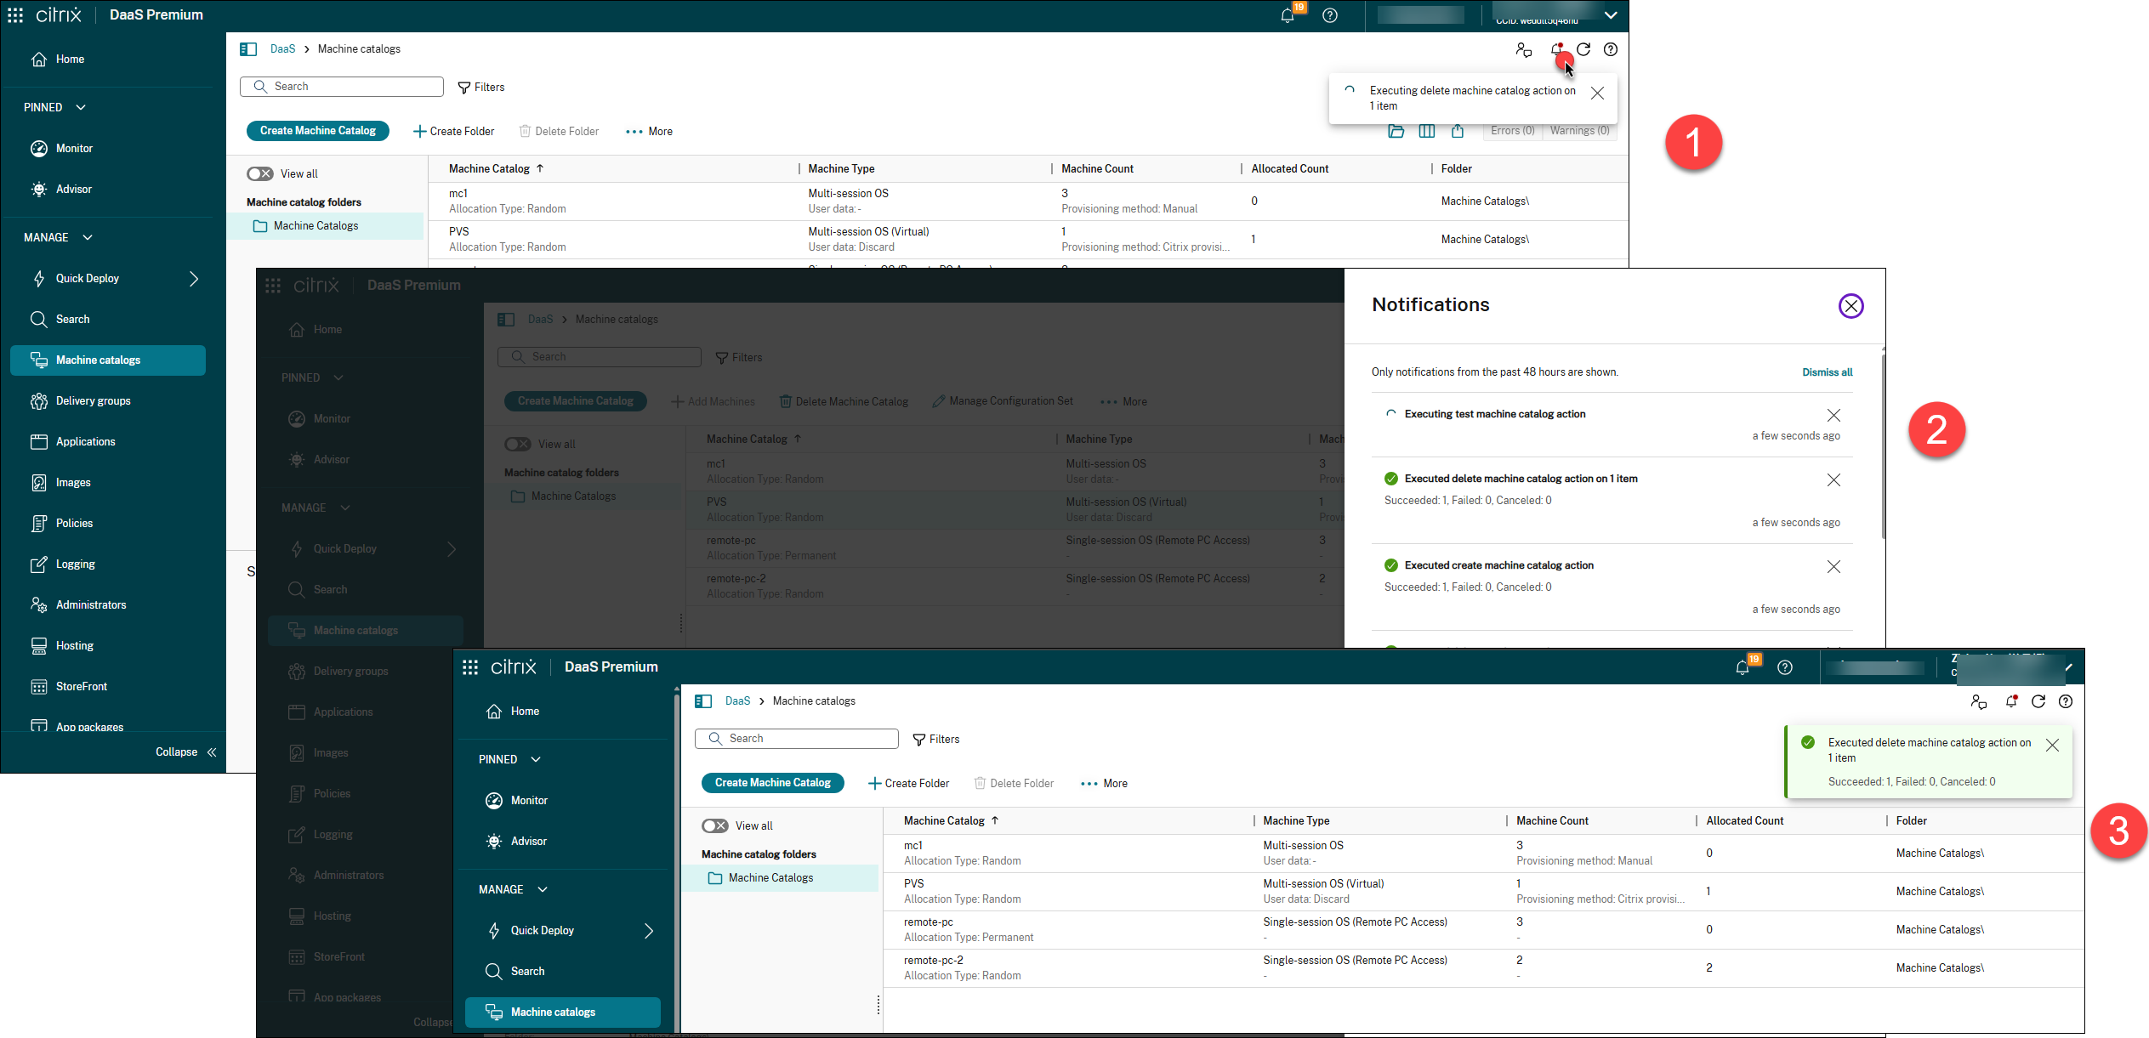
Task: Open the top header help icon in window 1
Action: pos(1330,15)
